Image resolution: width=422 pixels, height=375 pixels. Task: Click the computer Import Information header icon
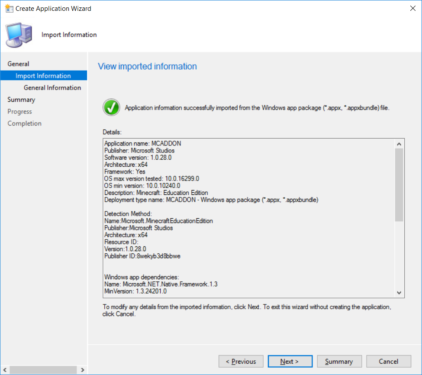(19, 35)
